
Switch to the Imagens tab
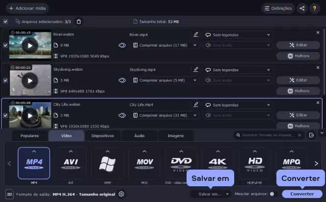click(176, 136)
